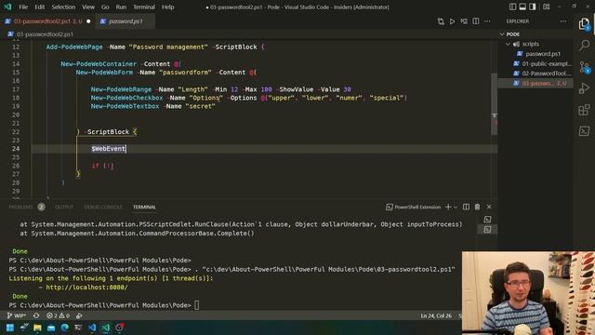Viewport: 595px width, 335px height.
Task: Open errors and warnings count in status bar
Action: point(58,315)
